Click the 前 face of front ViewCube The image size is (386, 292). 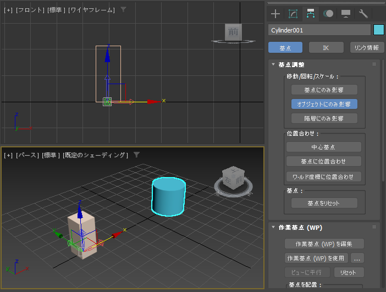233,32
